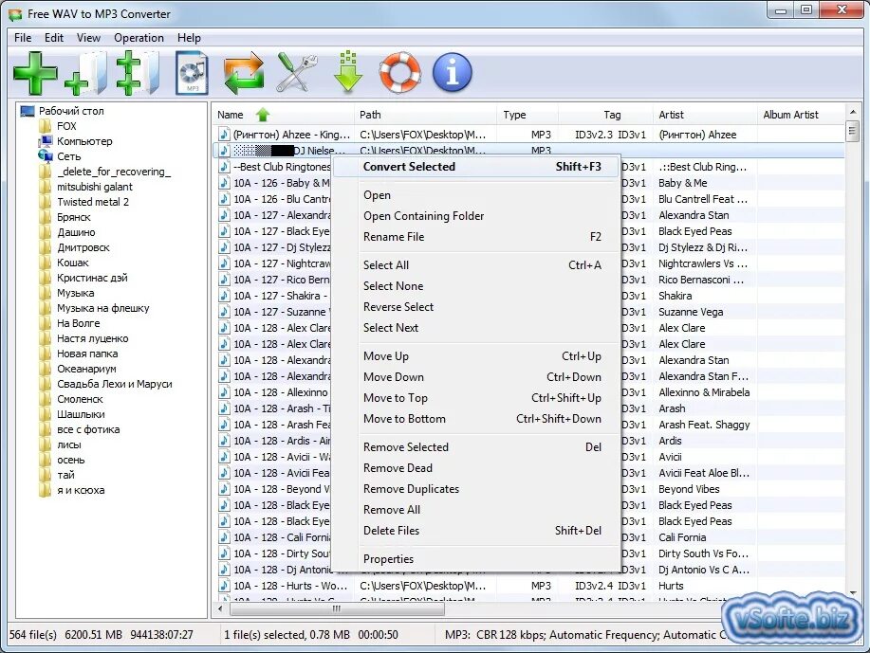Choose Convert Selected in context menu
Screen dimensions: 870x653
pos(476,167)
